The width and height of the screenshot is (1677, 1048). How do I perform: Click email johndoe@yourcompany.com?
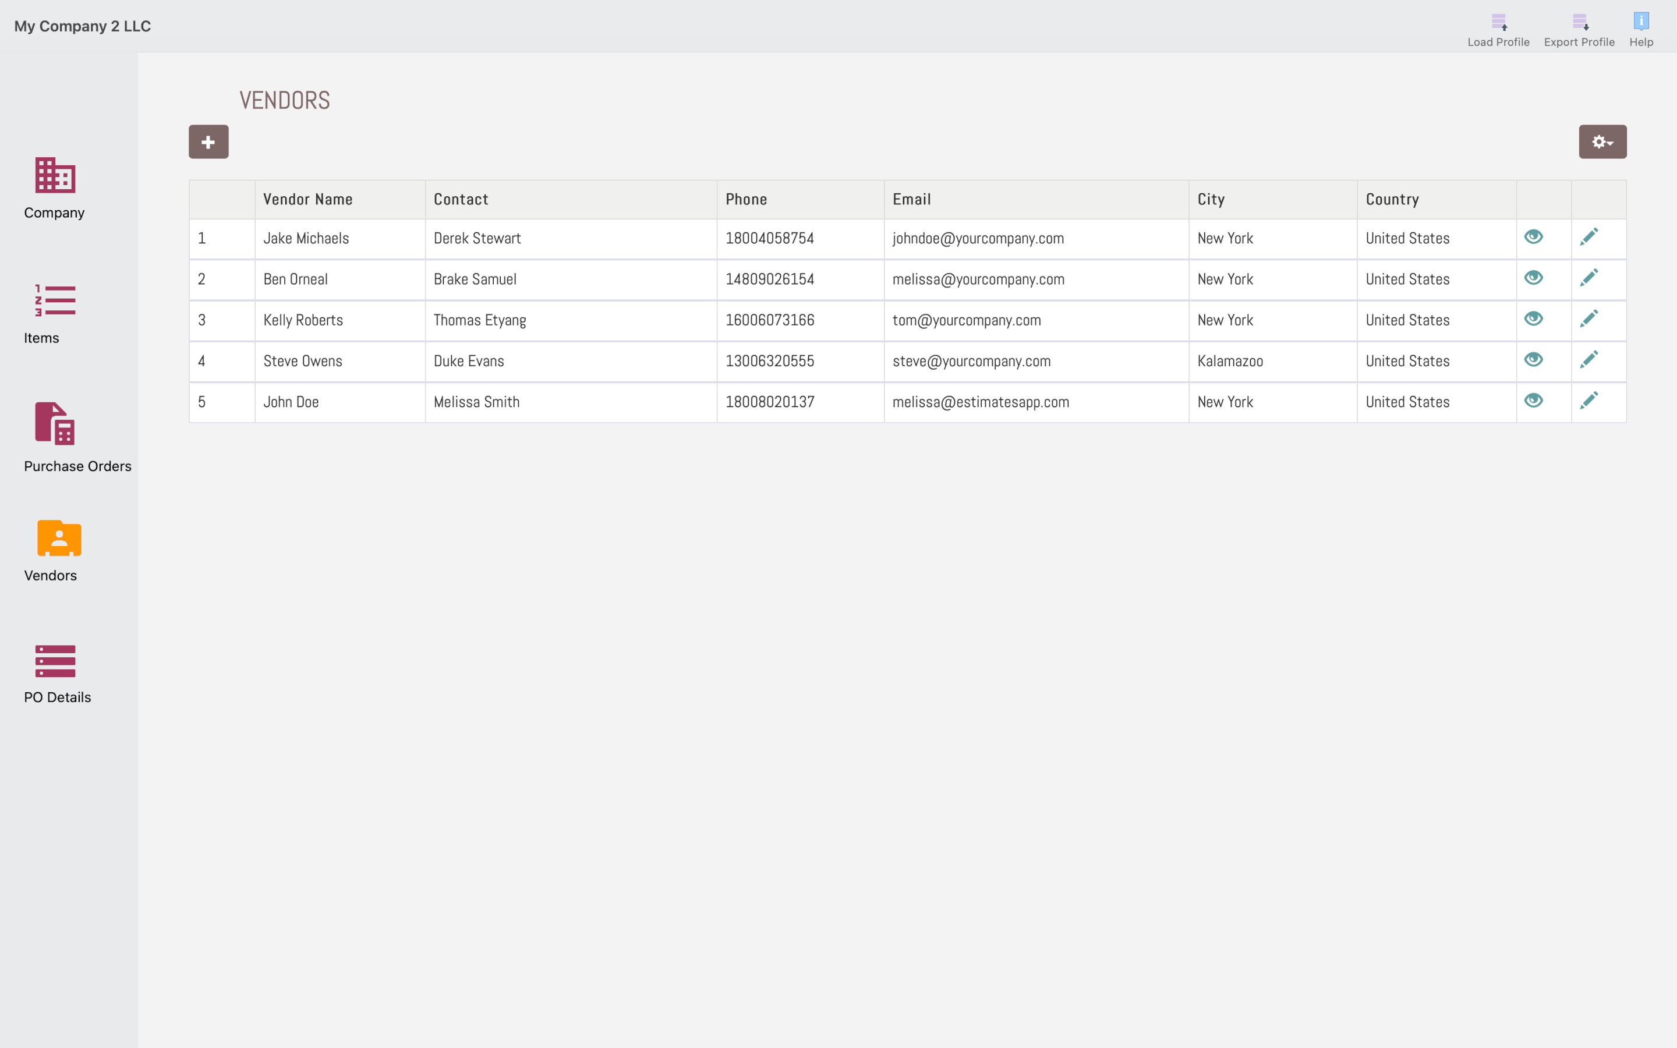pyautogui.click(x=978, y=239)
